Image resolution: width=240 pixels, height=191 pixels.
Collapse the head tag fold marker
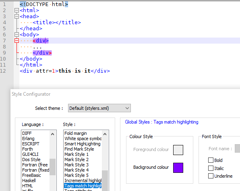[x=17, y=16]
